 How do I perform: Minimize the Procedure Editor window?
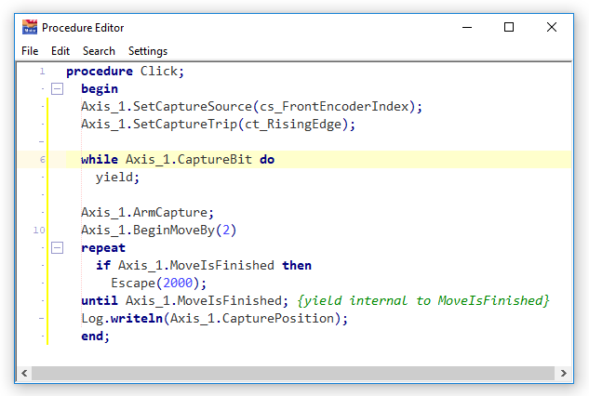(464, 28)
